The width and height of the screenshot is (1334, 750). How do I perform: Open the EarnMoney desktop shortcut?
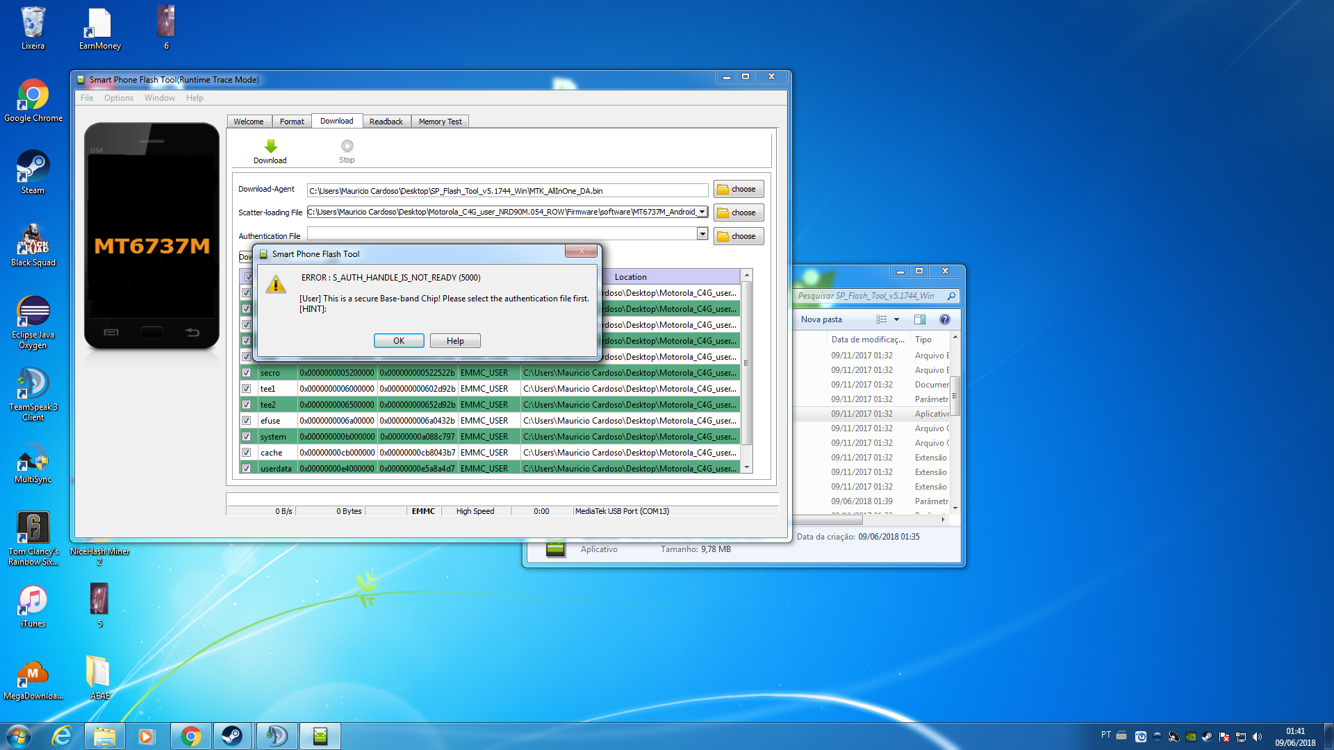coord(99,29)
